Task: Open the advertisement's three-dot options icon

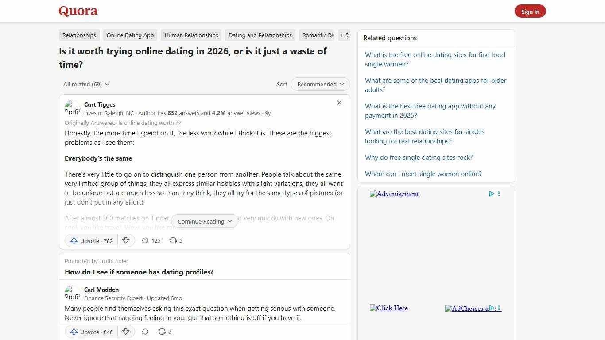Action: click(499, 194)
